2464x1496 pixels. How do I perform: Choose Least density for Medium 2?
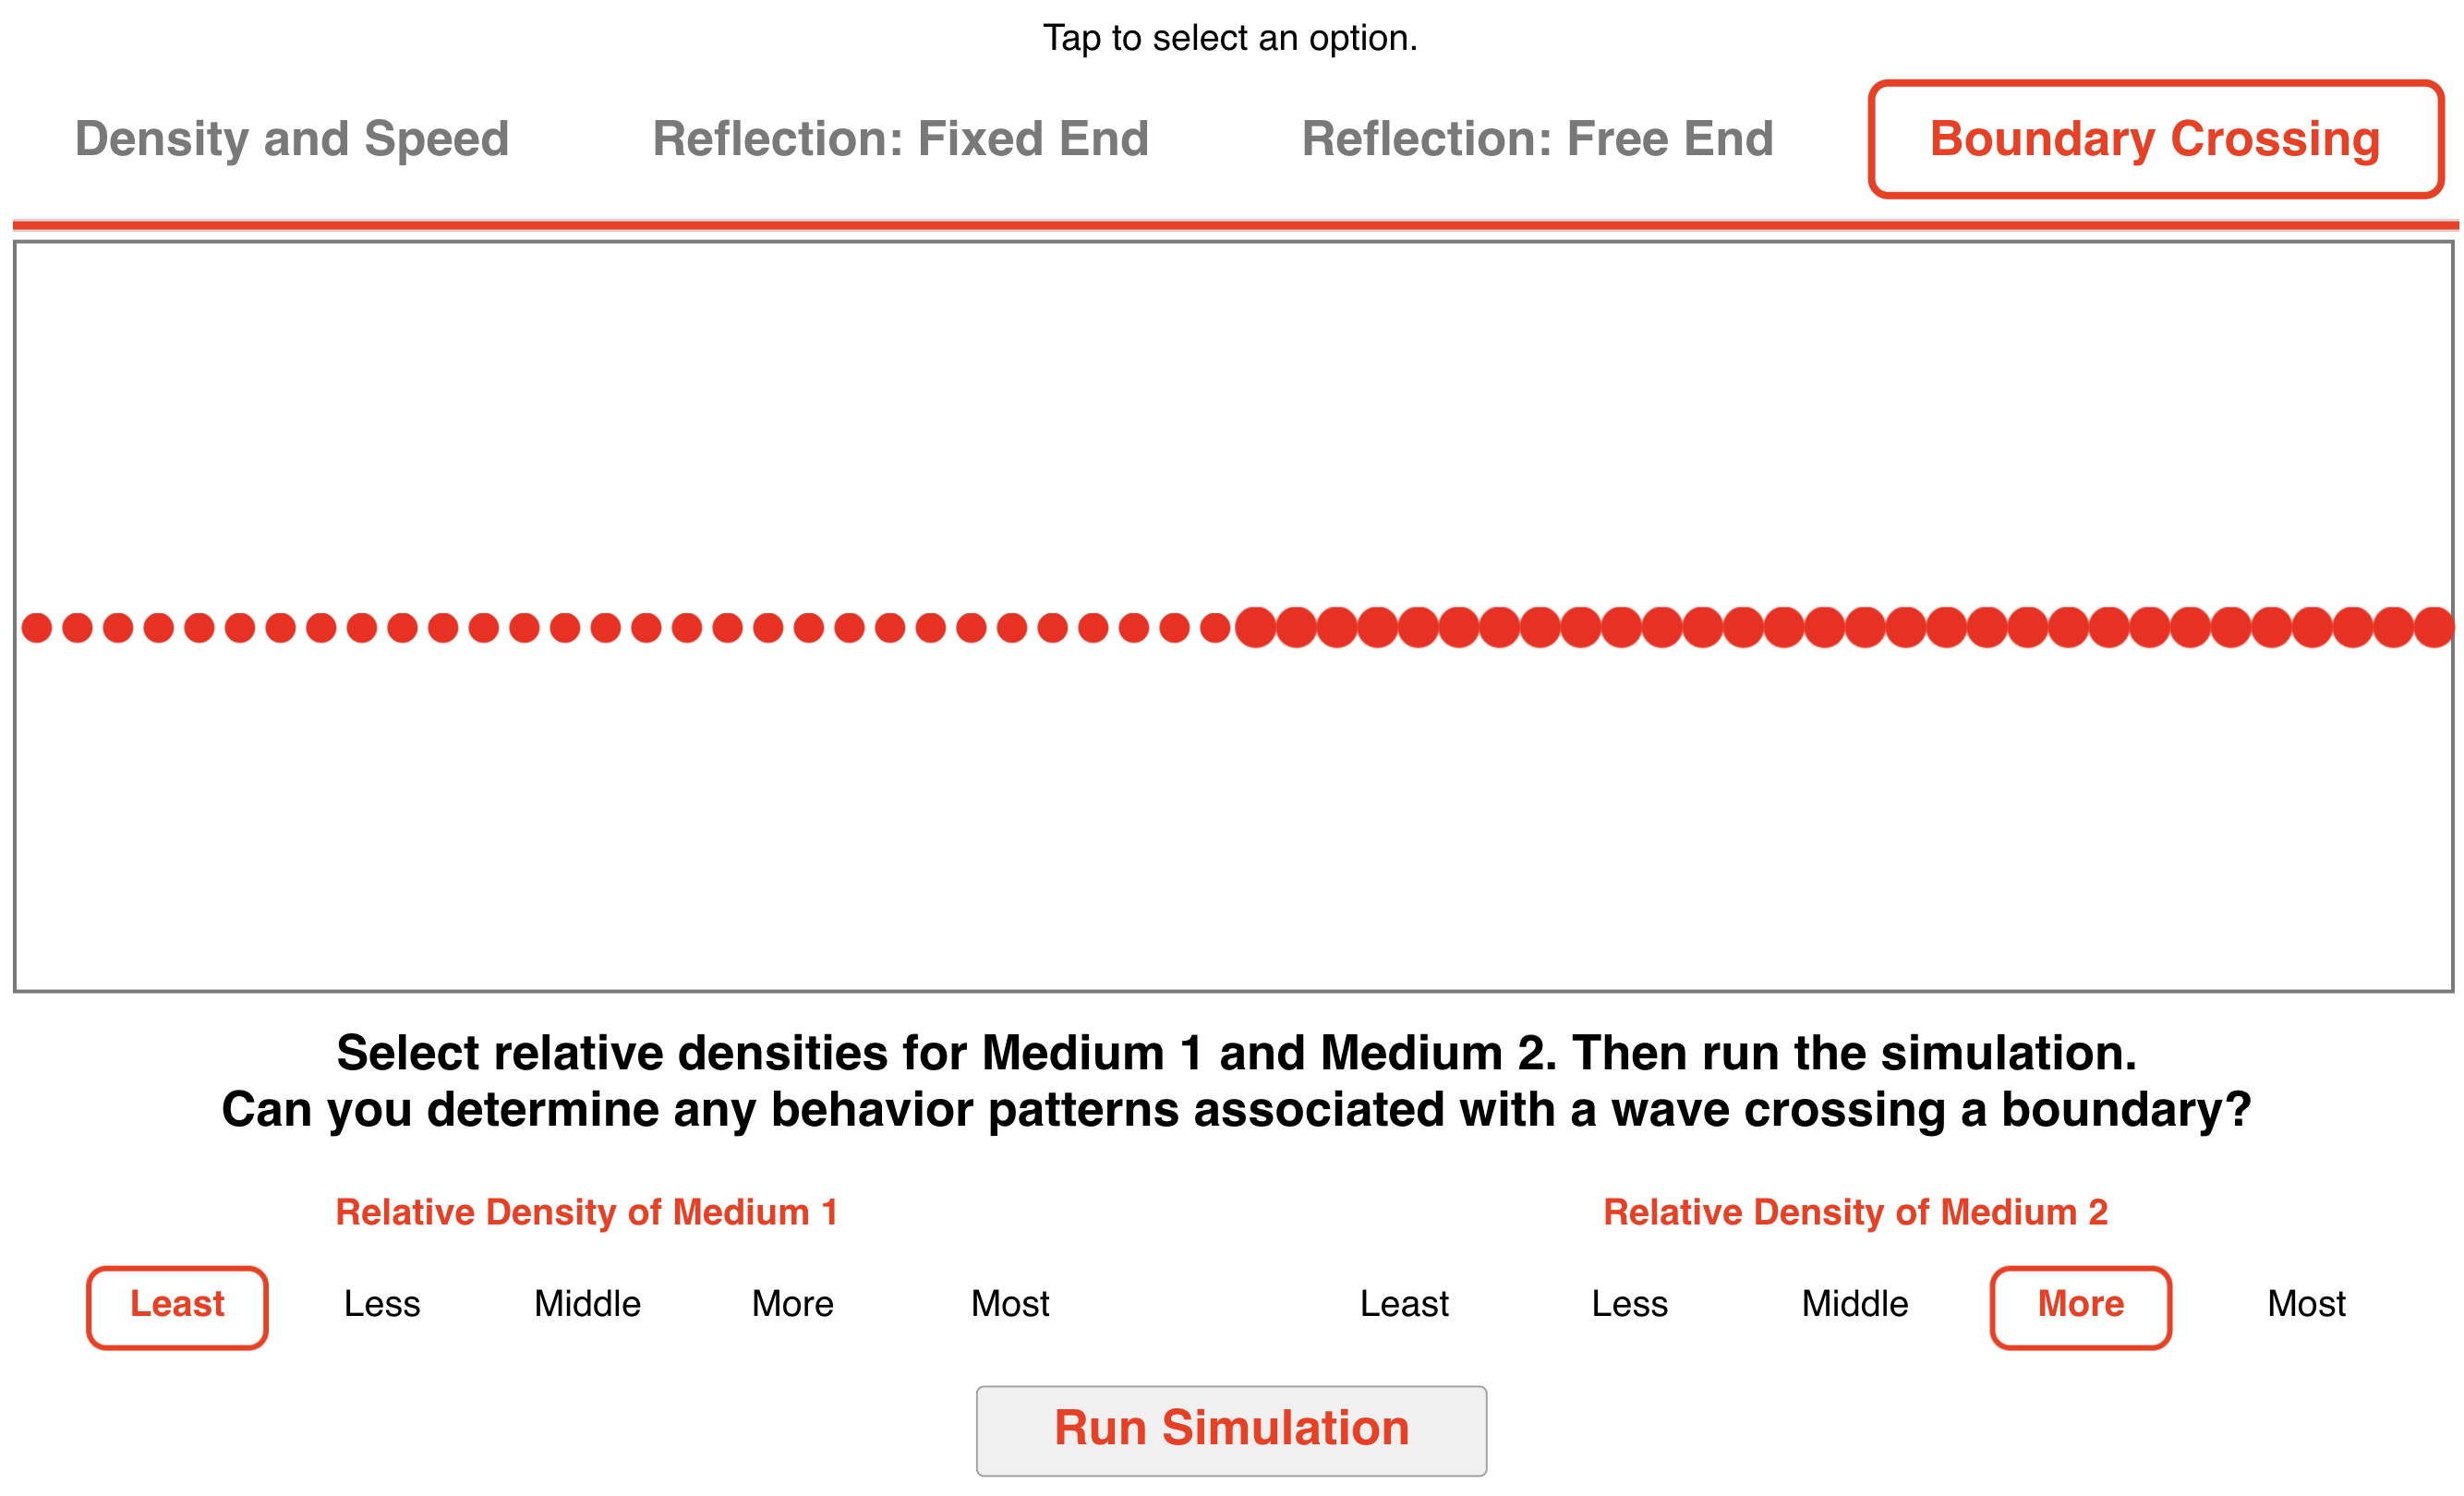tap(1404, 1304)
